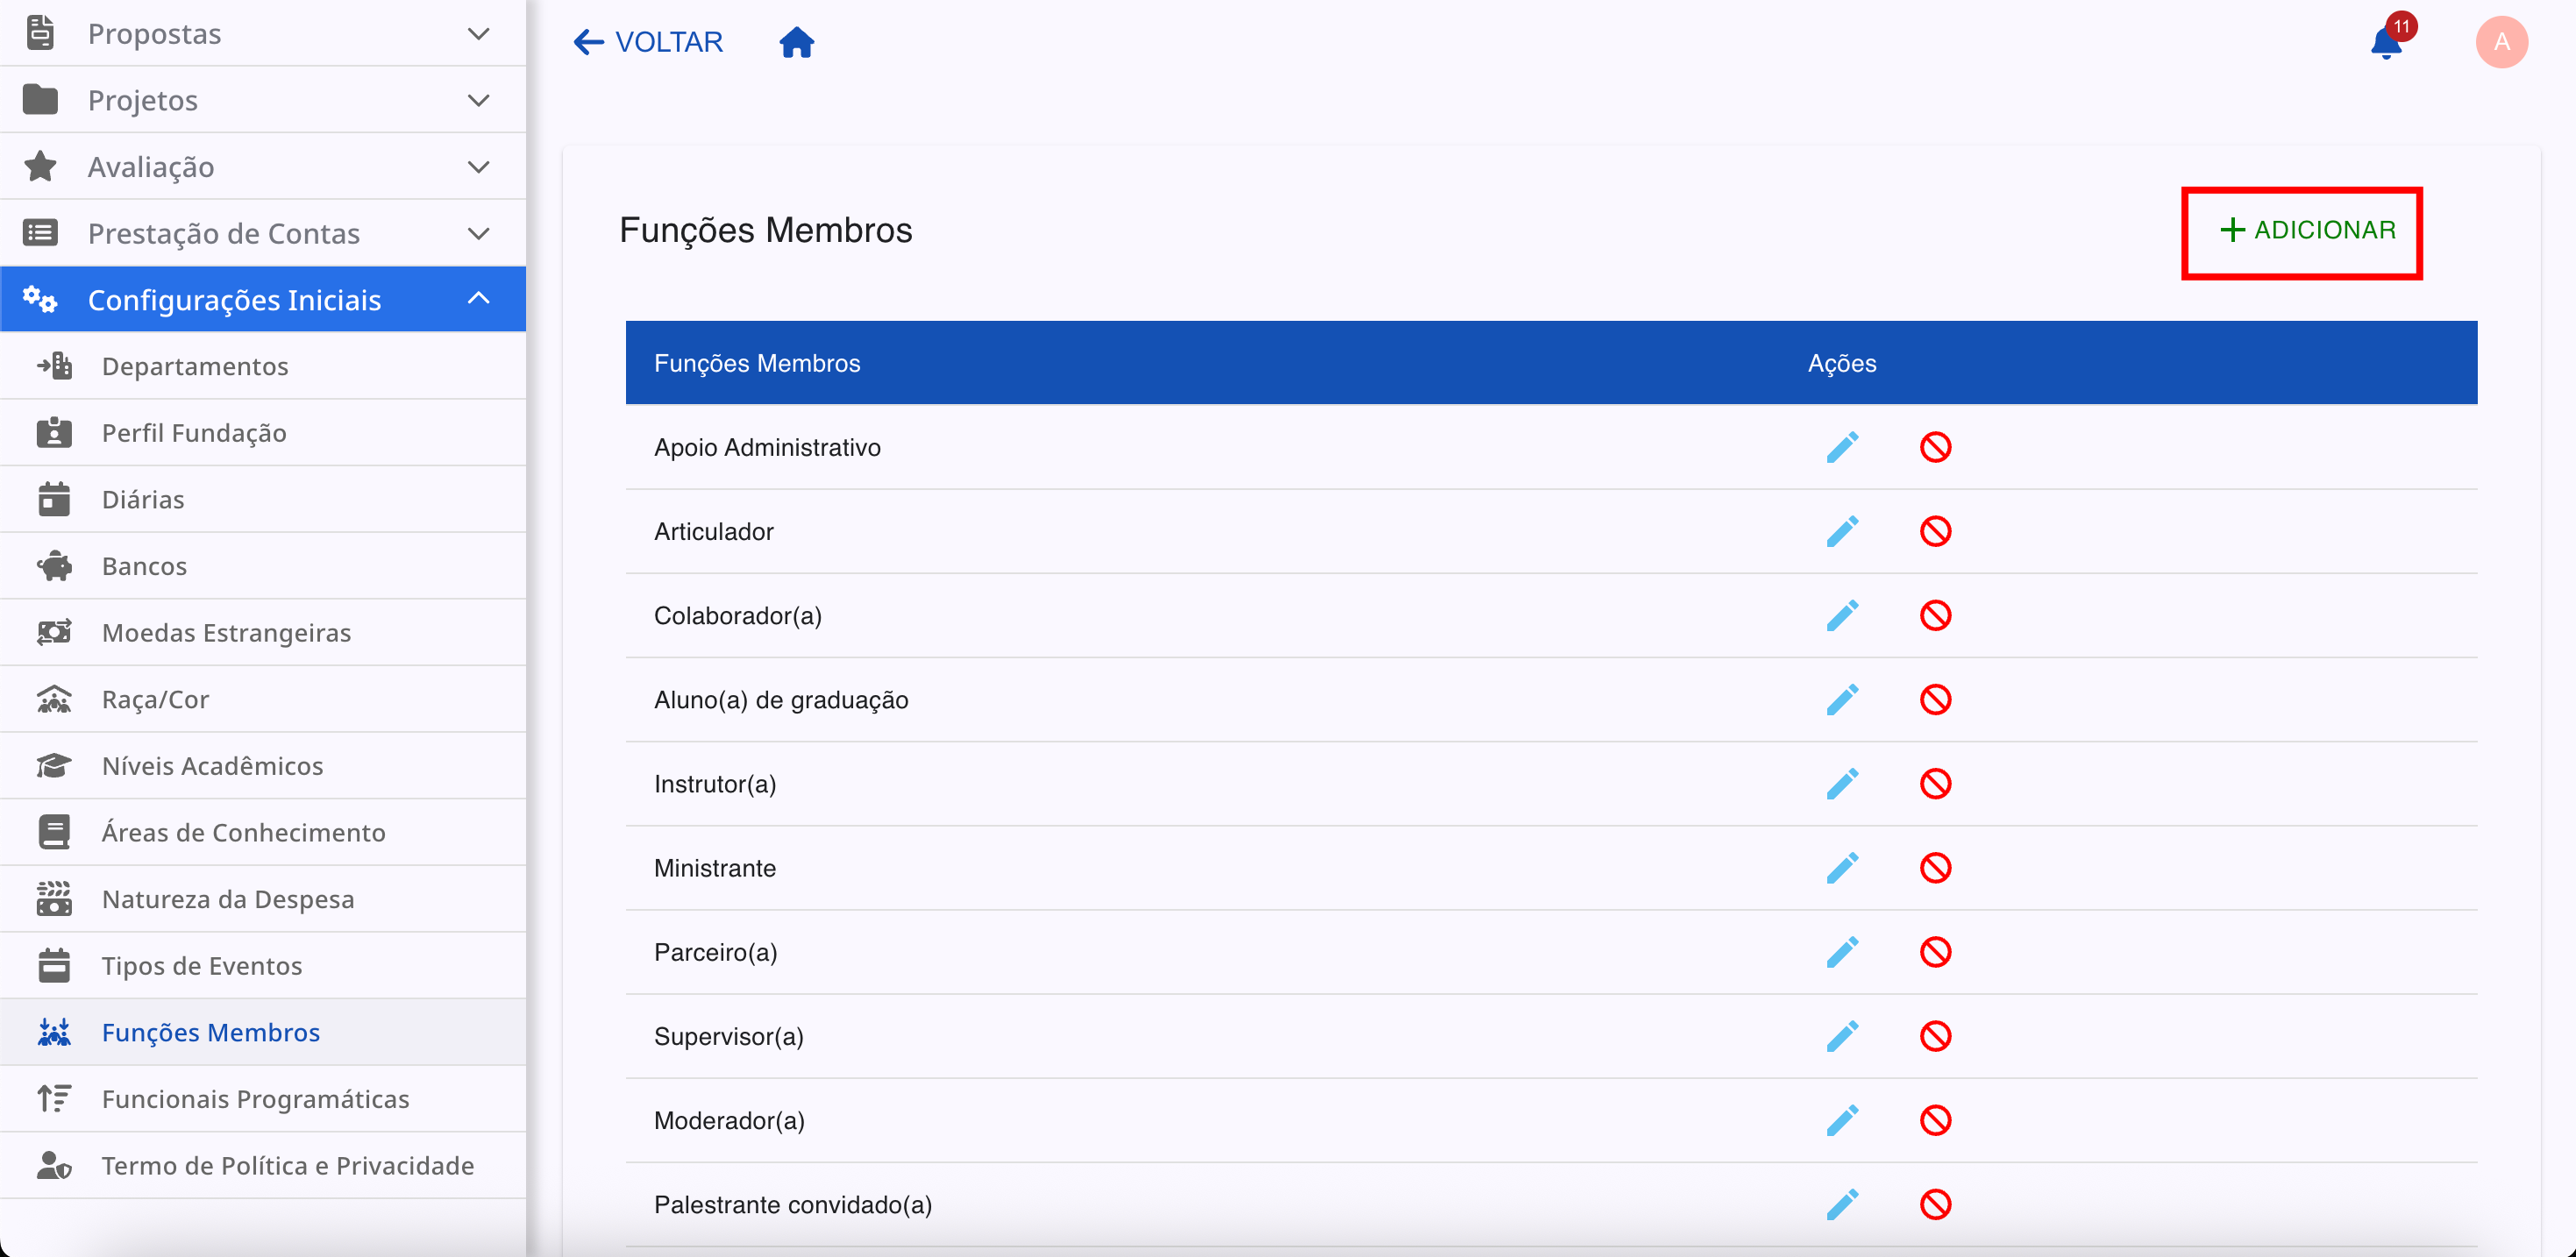Edit the Apoio Administrativo row
Screen dimensions: 2576x1257
[1841, 447]
